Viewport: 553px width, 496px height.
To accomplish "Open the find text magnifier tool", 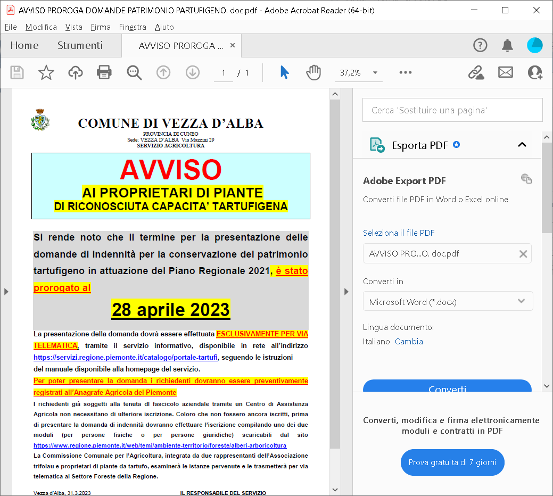I will click(x=134, y=72).
